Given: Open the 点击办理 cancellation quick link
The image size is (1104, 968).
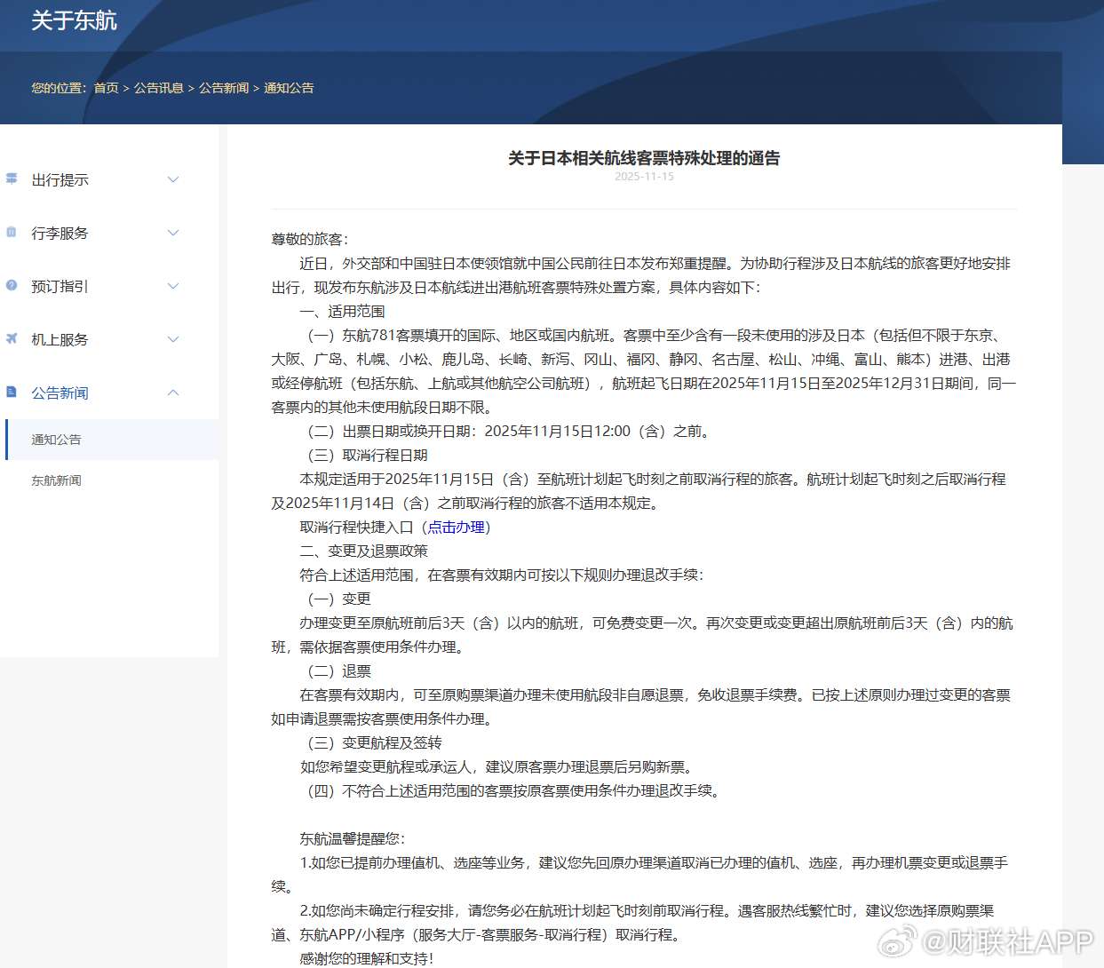Looking at the screenshot, I should click(457, 527).
